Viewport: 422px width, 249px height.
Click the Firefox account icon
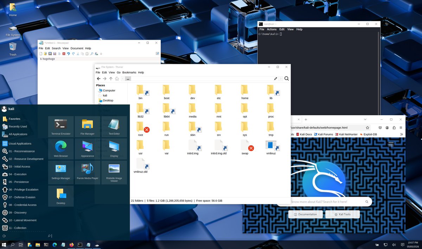387,128
